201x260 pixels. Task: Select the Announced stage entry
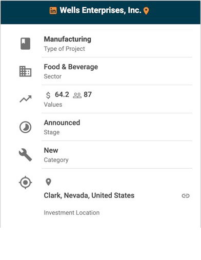pyautogui.click(x=62, y=123)
